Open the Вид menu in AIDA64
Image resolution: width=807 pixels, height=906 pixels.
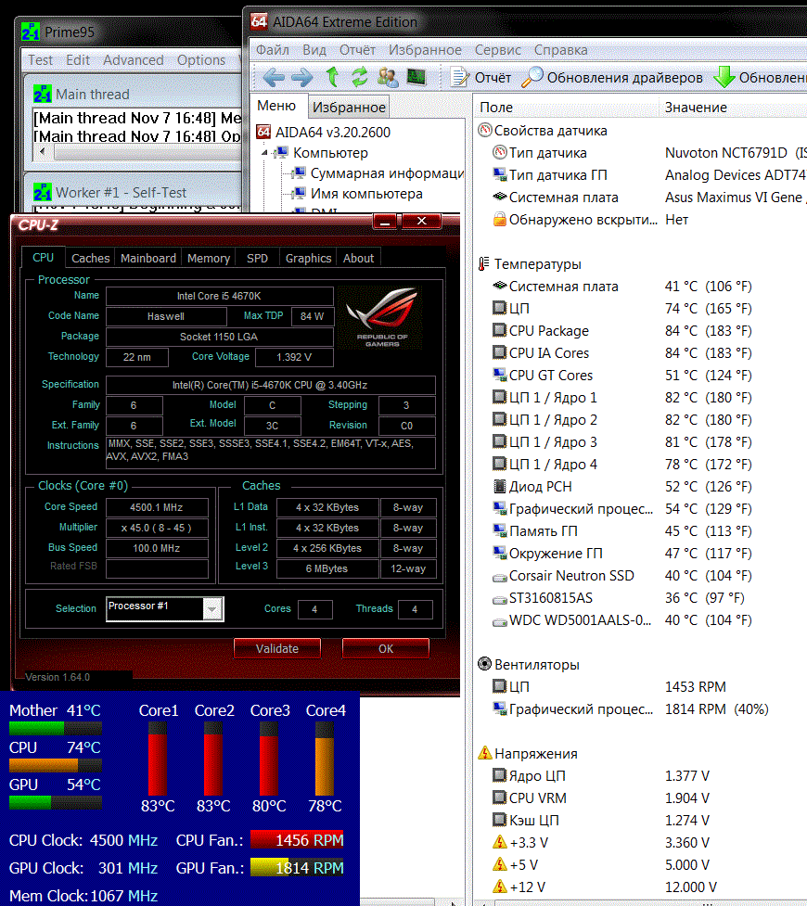pos(314,50)
